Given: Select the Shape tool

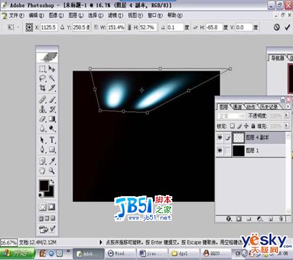Looking at the screenshot, I should coord(52,149).
